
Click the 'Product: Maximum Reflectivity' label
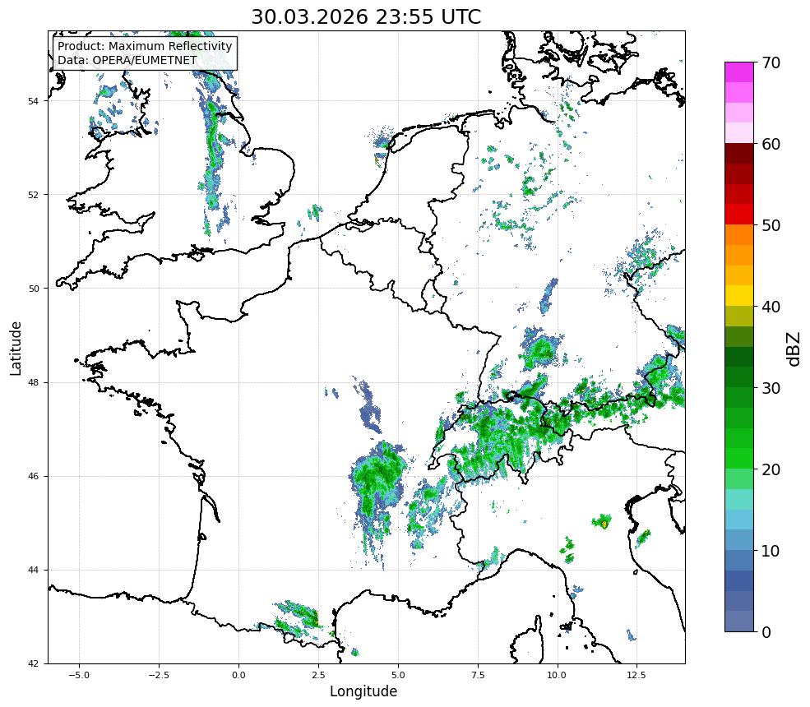click(145, 46)
